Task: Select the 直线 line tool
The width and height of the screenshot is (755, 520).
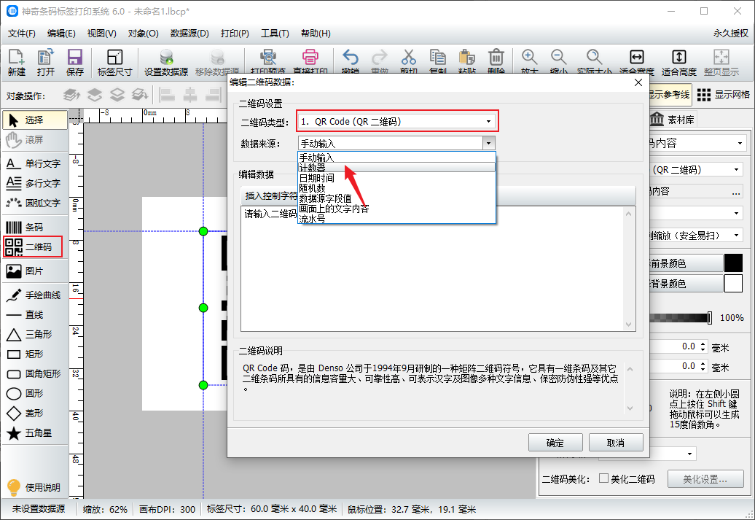Action: (x=35, y=315)
